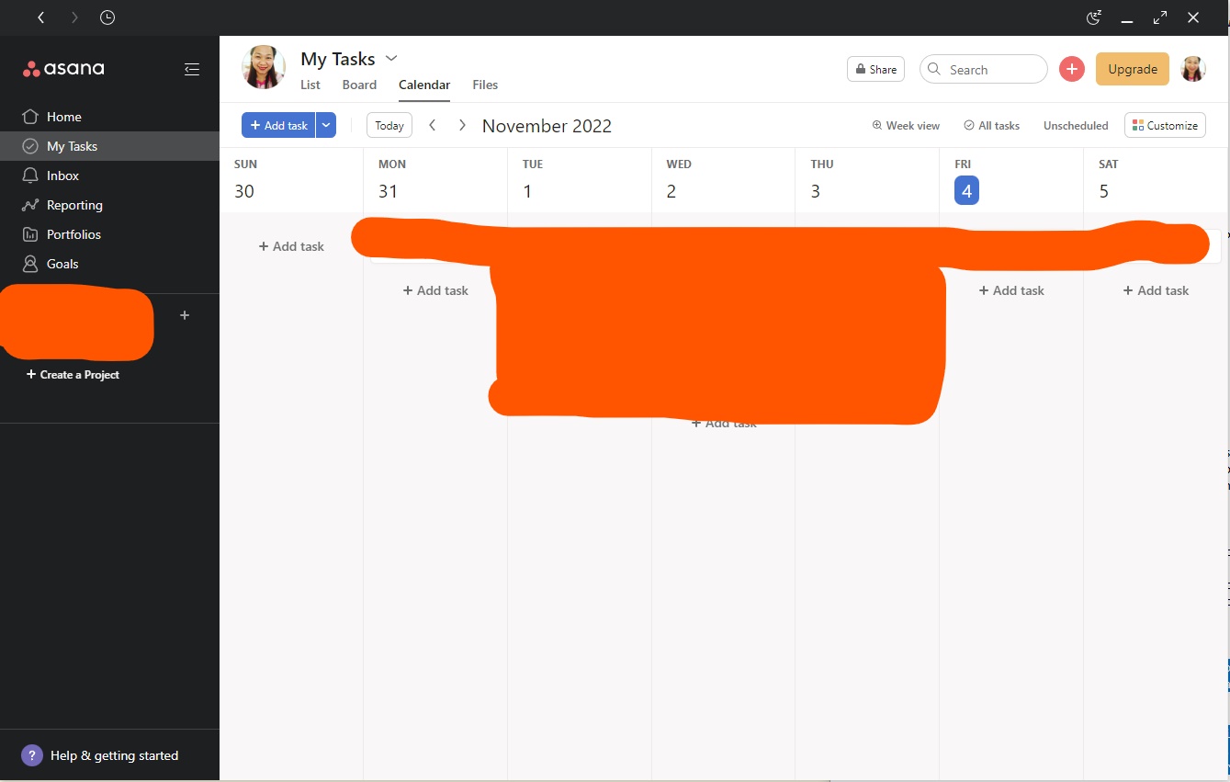
Task: Click the blue Add task button
Action: (278, 125)
